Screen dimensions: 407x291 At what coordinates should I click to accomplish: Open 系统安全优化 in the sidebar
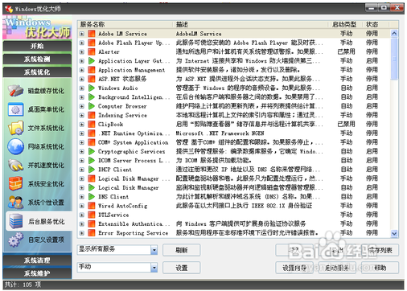[37, 184]
